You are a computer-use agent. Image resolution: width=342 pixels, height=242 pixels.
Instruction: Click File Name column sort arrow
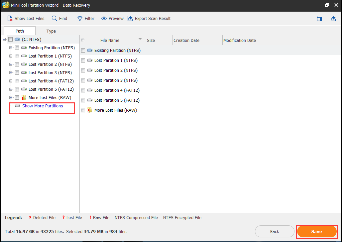click(140, 39)
